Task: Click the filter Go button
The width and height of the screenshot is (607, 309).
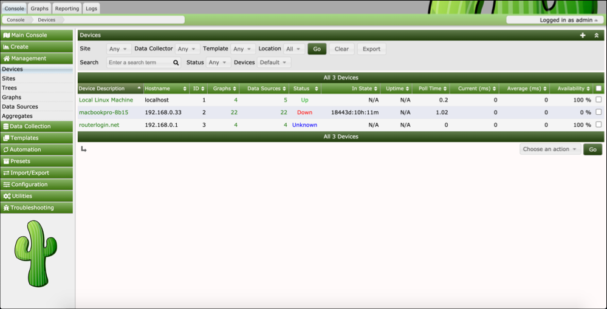Action: [317, 49]
